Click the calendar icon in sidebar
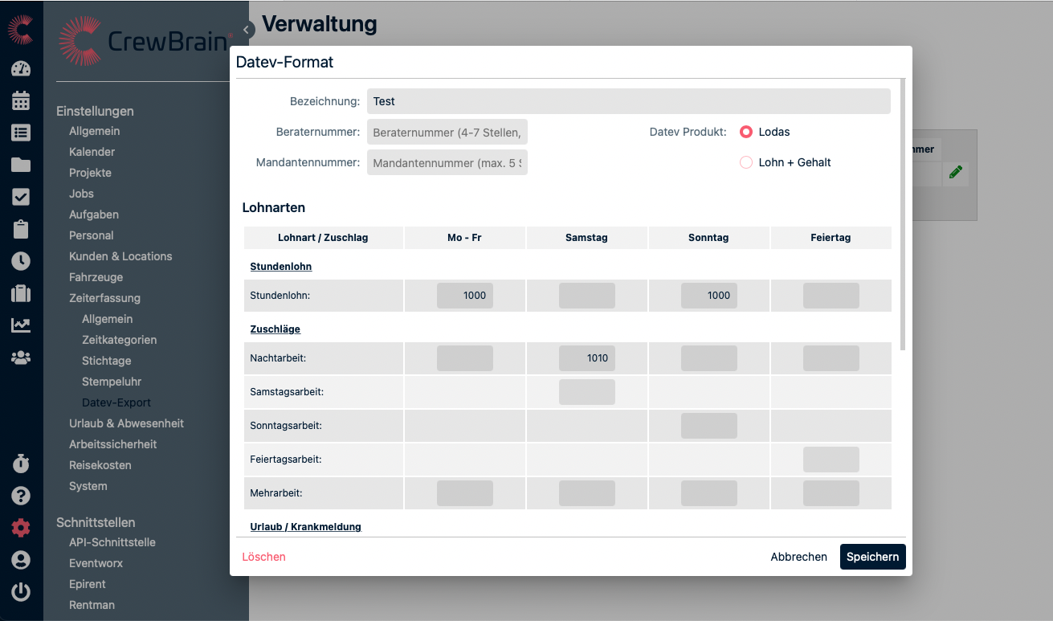The height and width of the screenshot is (621, 1053). coord(21,100)
